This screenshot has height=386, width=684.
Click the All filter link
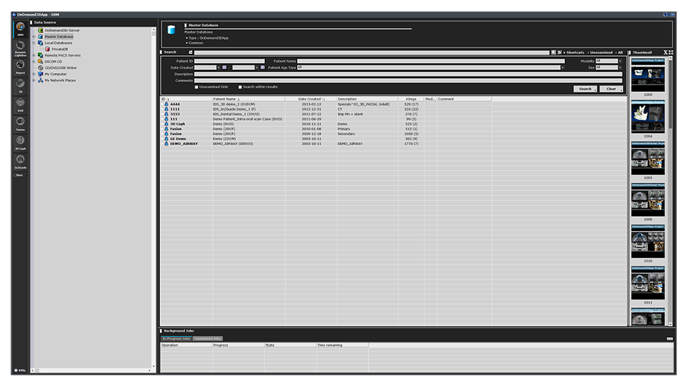(x=620, y=52)
